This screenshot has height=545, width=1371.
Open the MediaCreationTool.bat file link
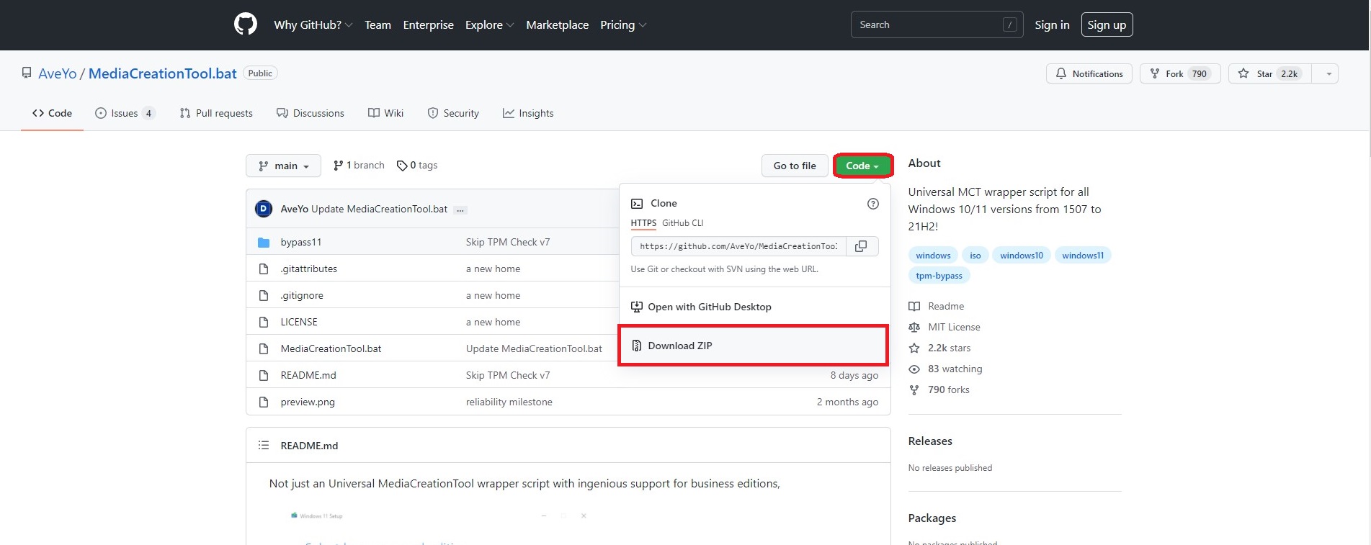[331, 348]
